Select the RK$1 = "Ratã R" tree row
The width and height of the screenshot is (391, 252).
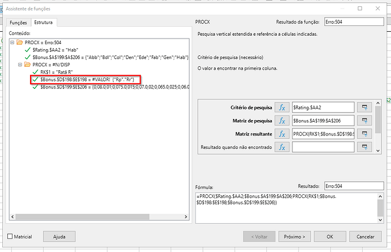(56, 72)
